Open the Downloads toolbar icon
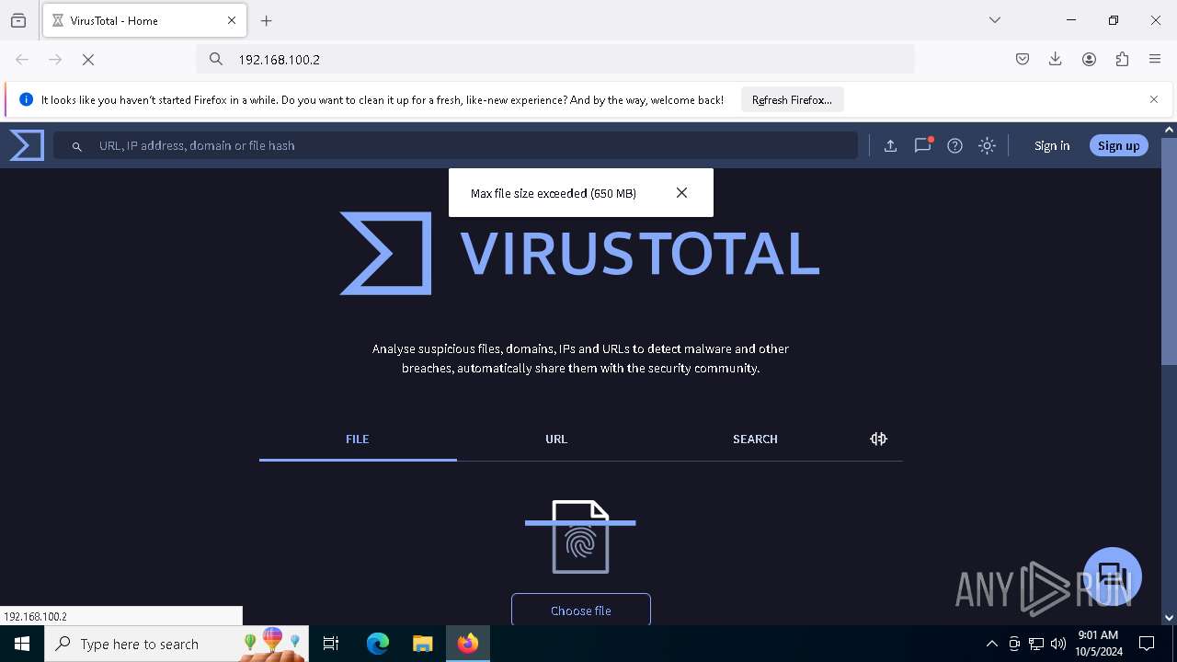Viewport: 1177px width, 662px height. pyautogui.click(x=1056, y=59)
